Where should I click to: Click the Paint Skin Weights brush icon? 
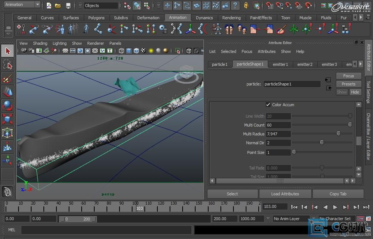point(281,29)
